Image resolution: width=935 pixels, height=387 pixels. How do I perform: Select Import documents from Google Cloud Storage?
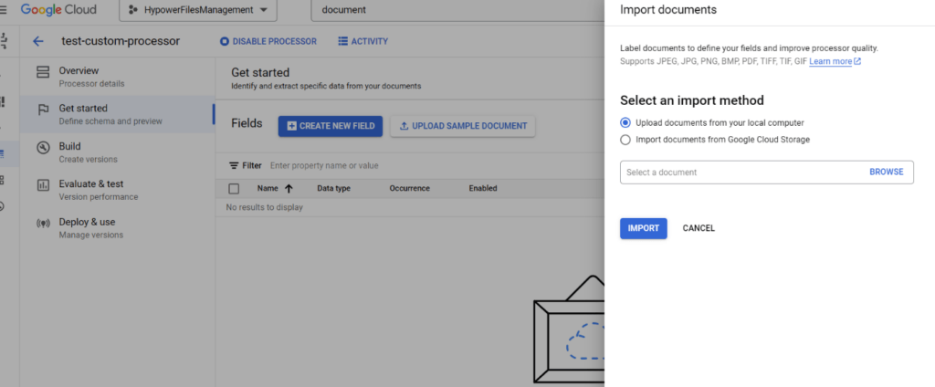(625, 140)
